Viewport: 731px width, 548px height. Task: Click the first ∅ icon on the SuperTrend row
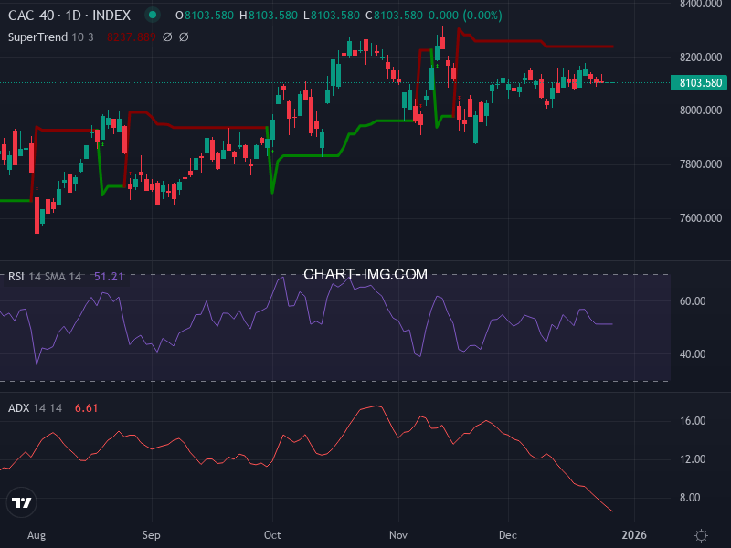[x=168, y=37]
